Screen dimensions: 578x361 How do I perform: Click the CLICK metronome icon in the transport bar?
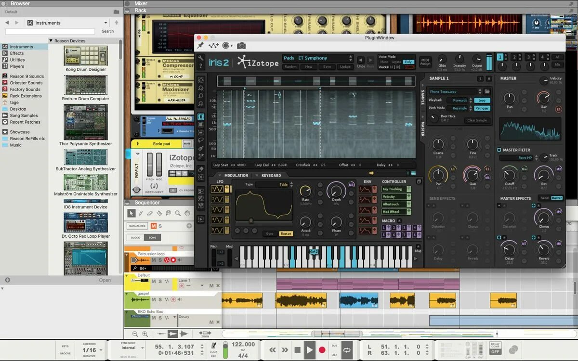[x=213, y=345]
